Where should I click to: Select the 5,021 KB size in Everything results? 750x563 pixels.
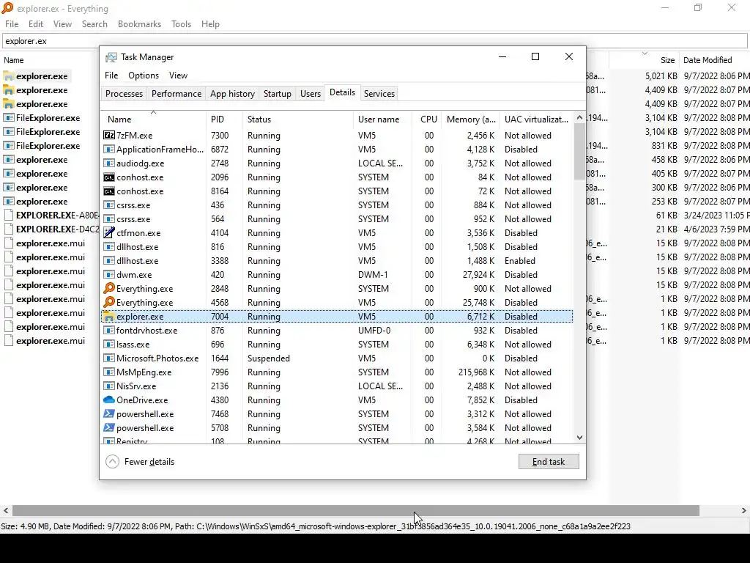click(x=661, y=76)
